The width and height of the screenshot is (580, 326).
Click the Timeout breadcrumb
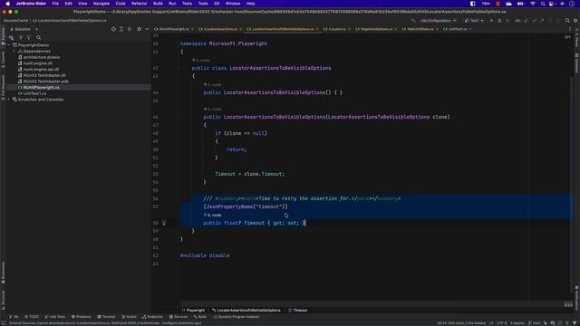[x=298, y=310]
